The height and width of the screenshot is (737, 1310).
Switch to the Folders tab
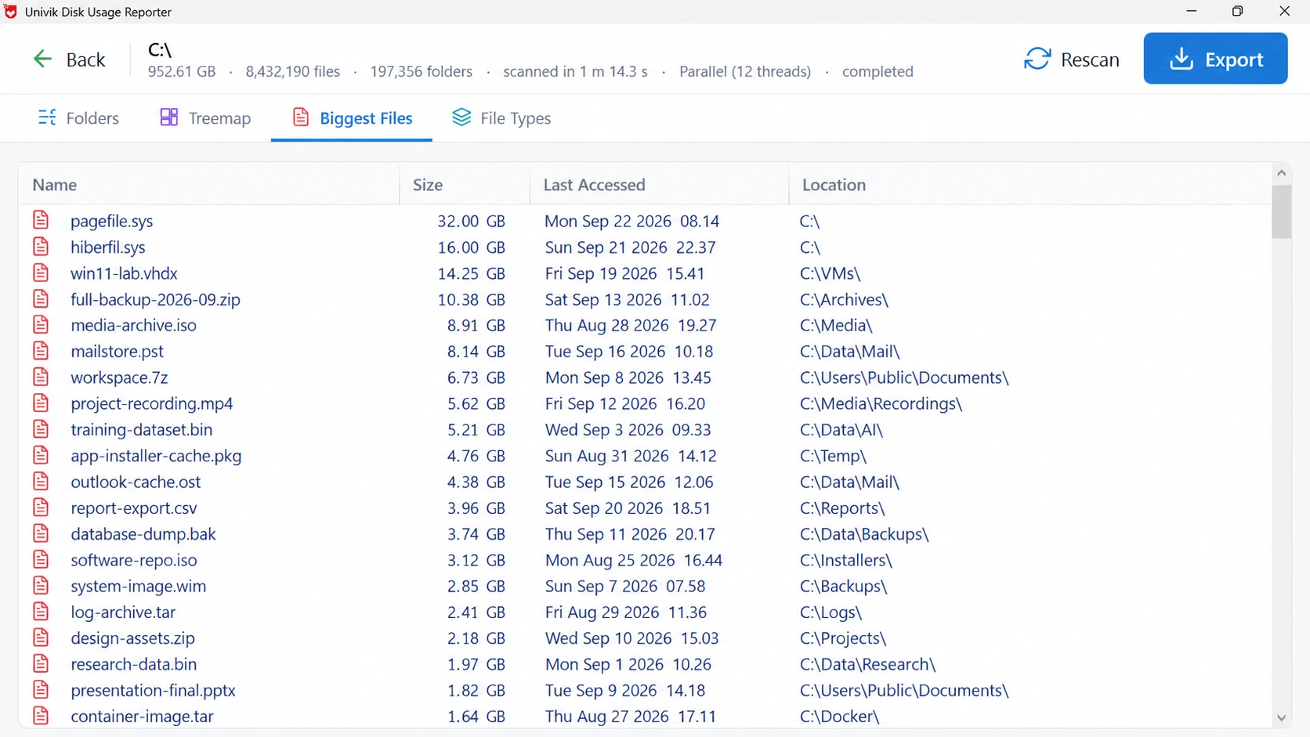tap(78, 117)
